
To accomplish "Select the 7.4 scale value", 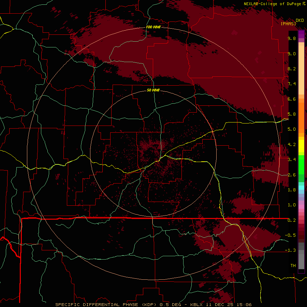I will point(292,84).
